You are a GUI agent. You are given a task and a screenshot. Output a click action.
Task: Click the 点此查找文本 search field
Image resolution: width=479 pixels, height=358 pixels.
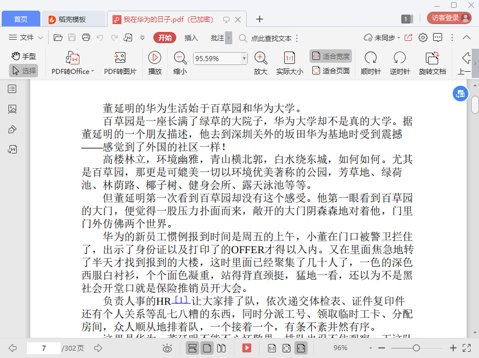click(x=271, y=38)
